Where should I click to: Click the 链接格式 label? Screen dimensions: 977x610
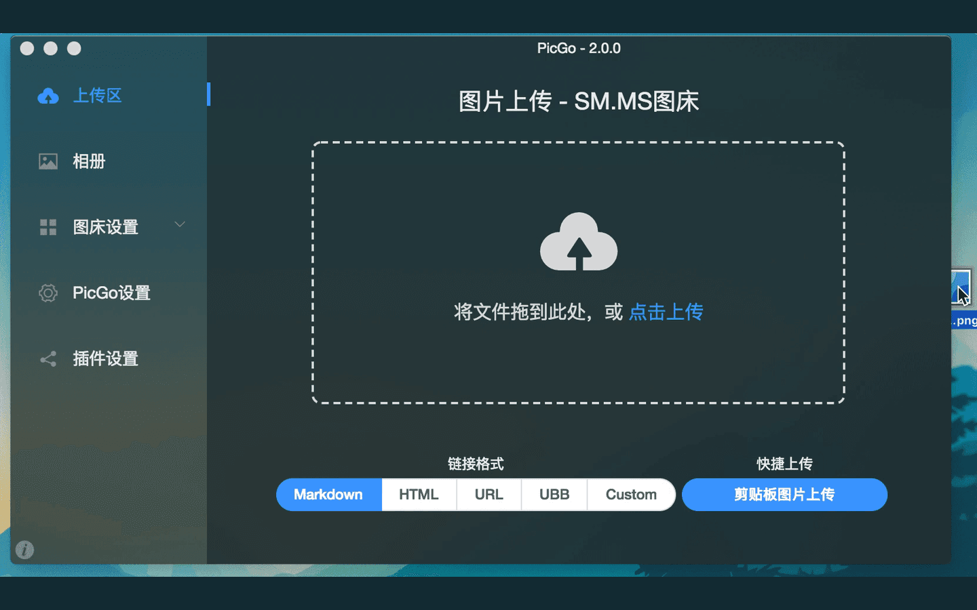[x=476, y=464]
